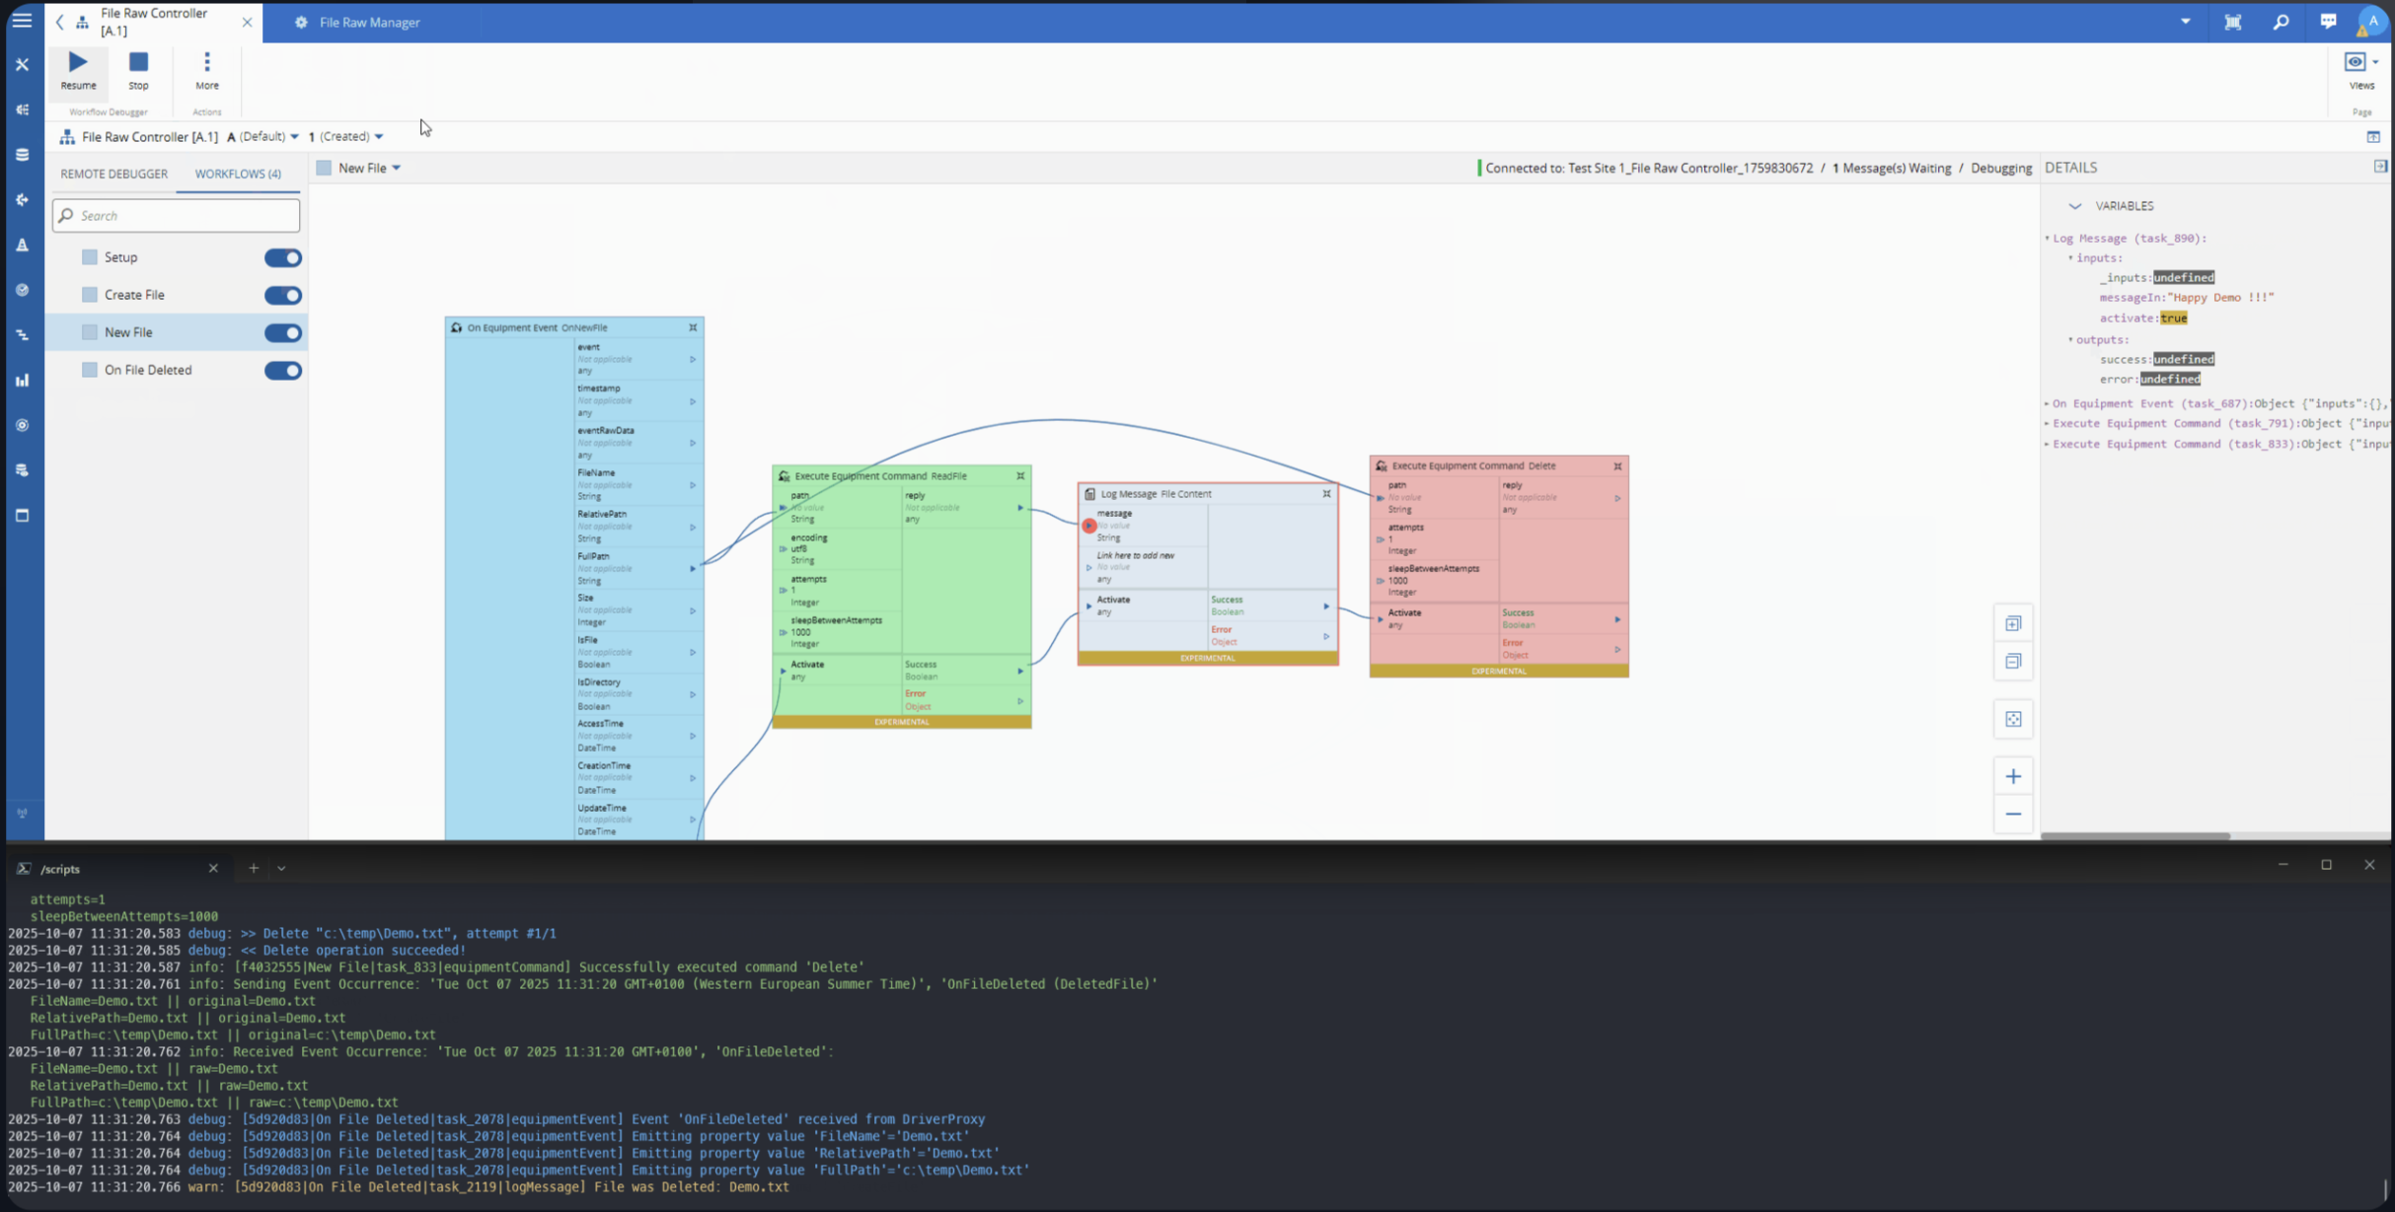Image resolution: width=2395 pixels, height=1212 pixels.
Task: Open the search icon in the top toolbar
Action: tap(2280, 22)
